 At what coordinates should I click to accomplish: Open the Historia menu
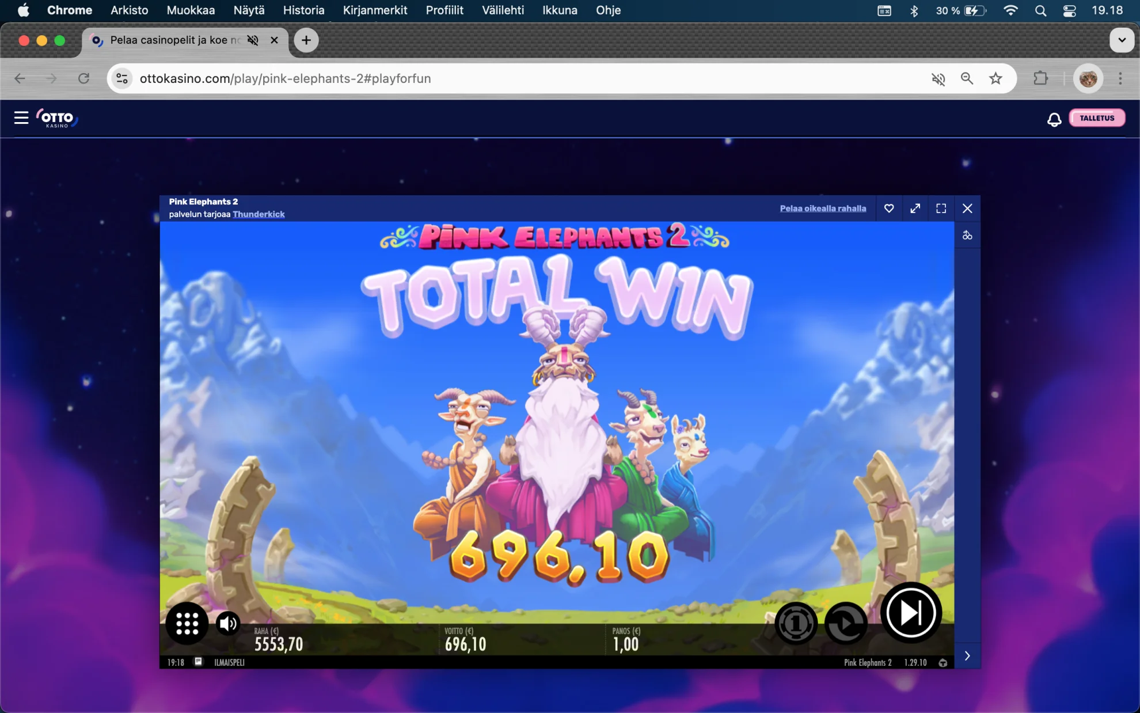click(x=303, y=10)
